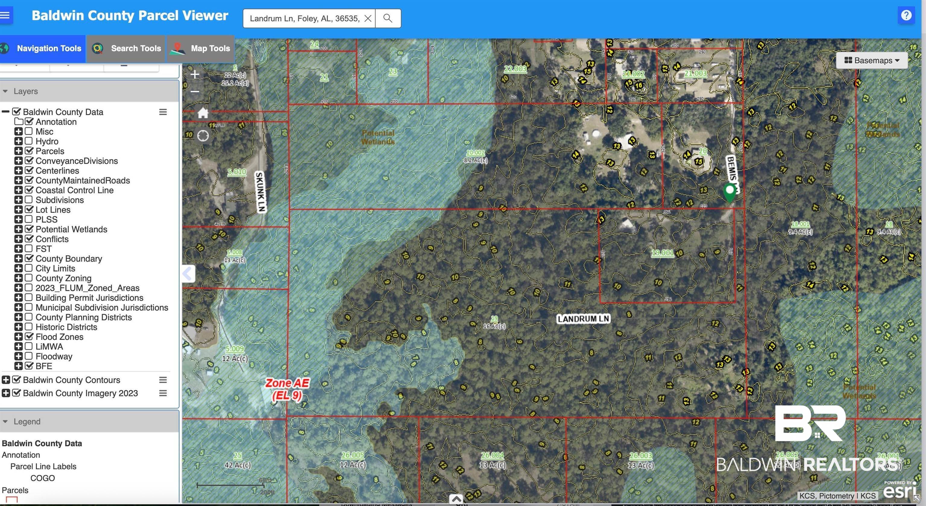The width and height of the screenshot is (926, 506).
Task: Expand the Centerlines layer node
Action: (18, 170)
